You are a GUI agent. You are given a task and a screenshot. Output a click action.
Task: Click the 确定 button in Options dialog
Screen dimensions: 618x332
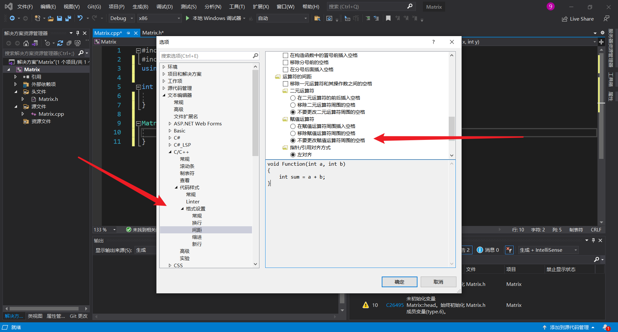(399, 282)
